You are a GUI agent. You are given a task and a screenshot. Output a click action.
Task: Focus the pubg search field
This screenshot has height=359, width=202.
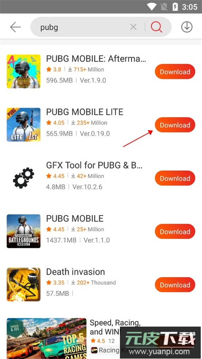pyautogui.click(x=82, y=27)
